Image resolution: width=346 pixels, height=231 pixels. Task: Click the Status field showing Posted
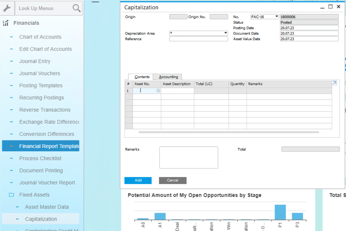click(309, 22)
